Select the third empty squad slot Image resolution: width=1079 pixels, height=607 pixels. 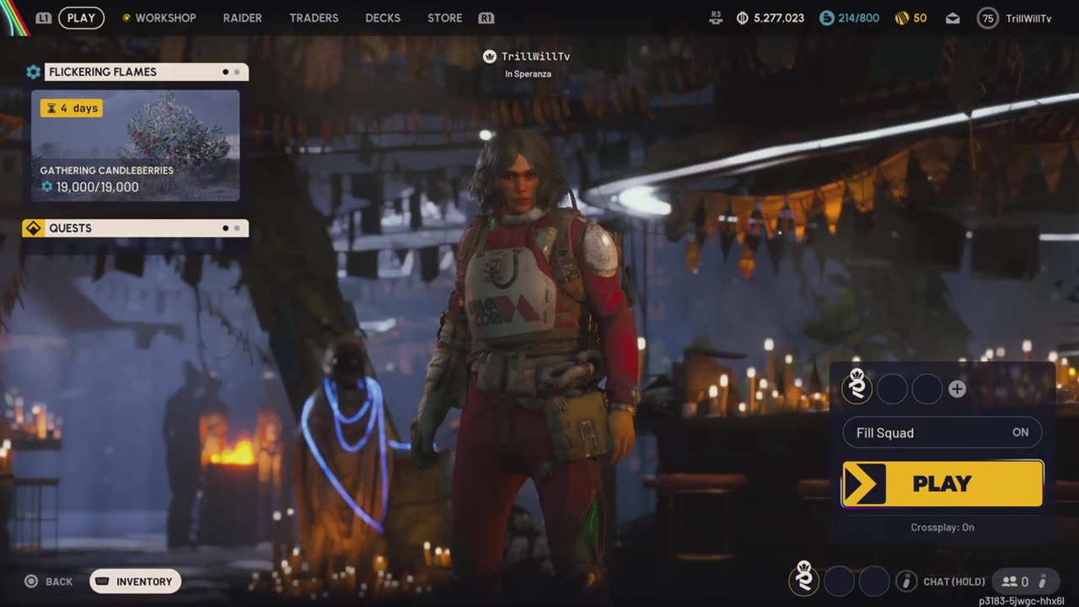click(927, 389)
